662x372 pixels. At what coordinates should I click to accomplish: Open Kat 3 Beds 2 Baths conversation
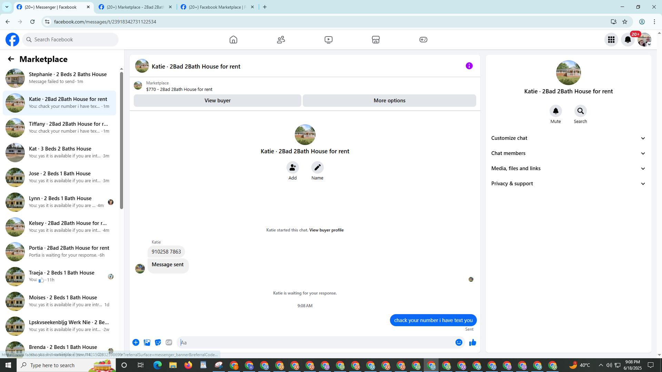click(60, 153)
